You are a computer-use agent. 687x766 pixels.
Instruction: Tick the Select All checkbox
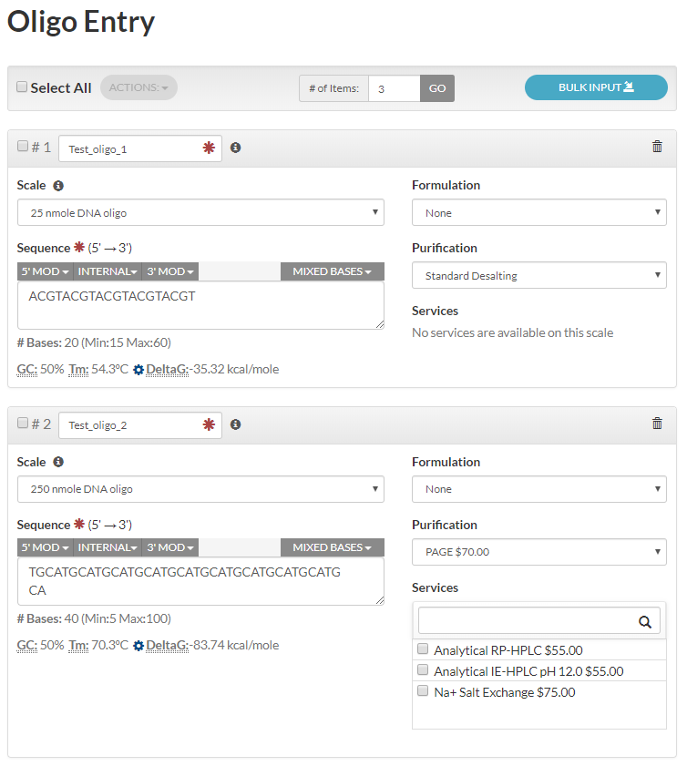tap(22, 87)
